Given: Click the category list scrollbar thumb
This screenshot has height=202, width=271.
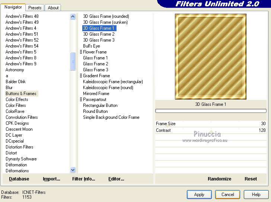Looking at the screenshot, I should click(x=73, y=61).
